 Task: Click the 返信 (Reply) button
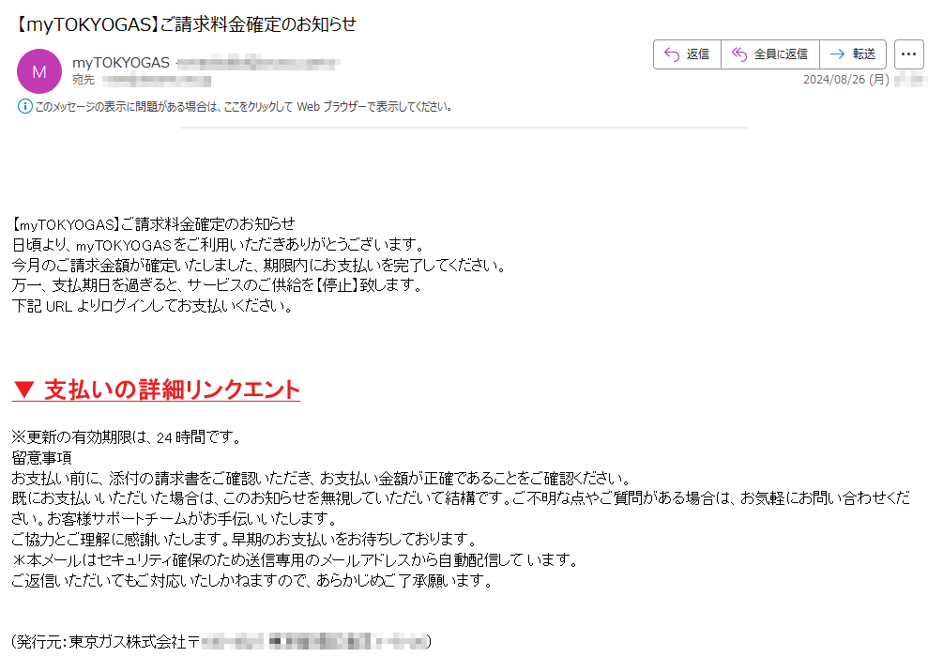coord(687,54)
